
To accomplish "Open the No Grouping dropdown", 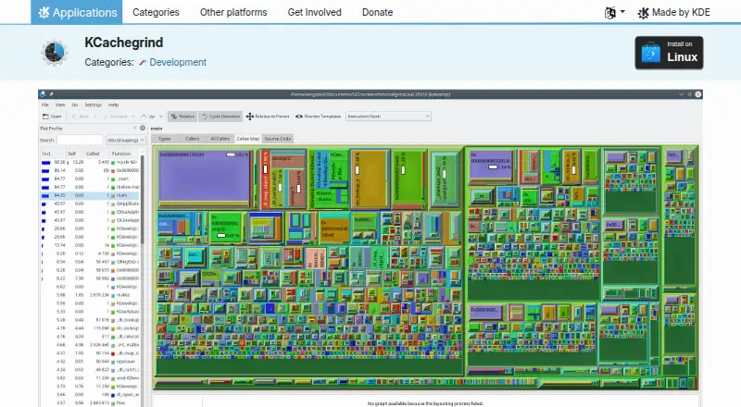I will (x=125, y=141).
